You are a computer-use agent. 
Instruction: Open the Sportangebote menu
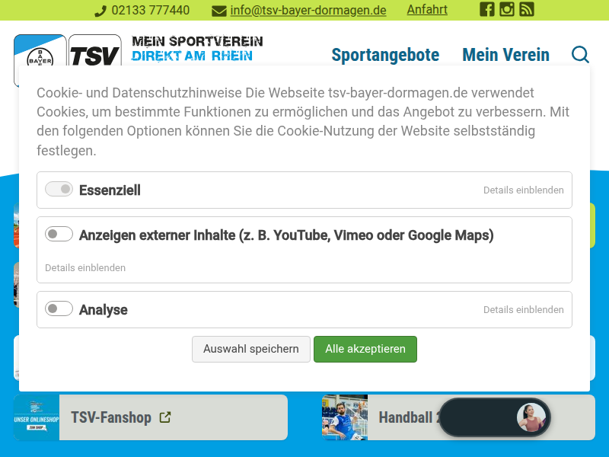tap(385, 55)
